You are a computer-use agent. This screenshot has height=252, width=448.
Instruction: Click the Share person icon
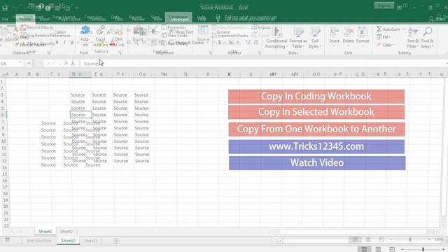click(431, 19)
